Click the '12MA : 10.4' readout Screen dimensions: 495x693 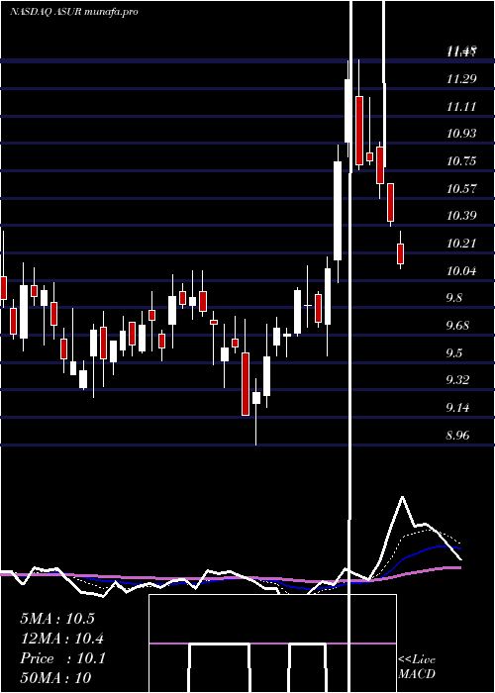61,639
